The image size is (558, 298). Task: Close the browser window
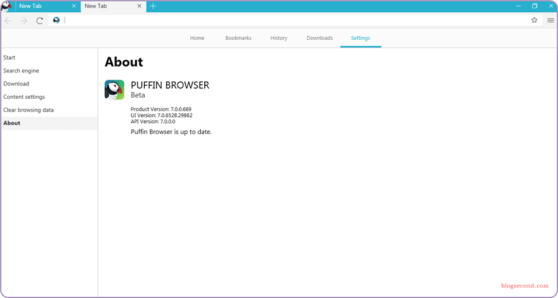[551, 6]
